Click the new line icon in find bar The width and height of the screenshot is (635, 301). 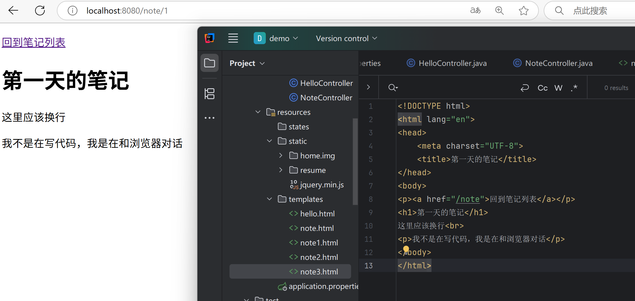coord(525,88)
